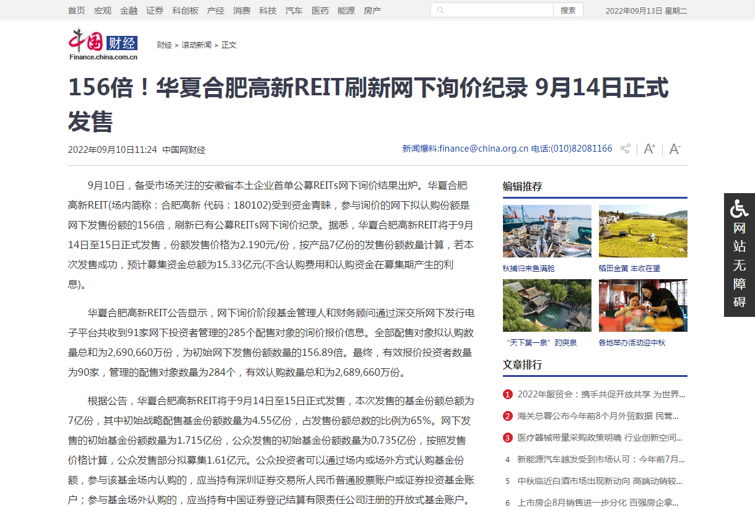Click the date 2022年09月13日 星期二
This screenshot has height=510, width=755.
646,11
